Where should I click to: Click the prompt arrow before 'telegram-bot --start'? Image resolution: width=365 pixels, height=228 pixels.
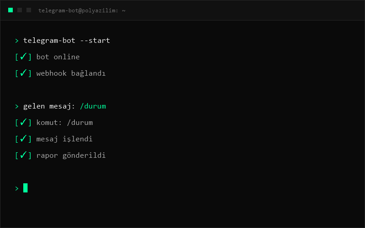17,41
